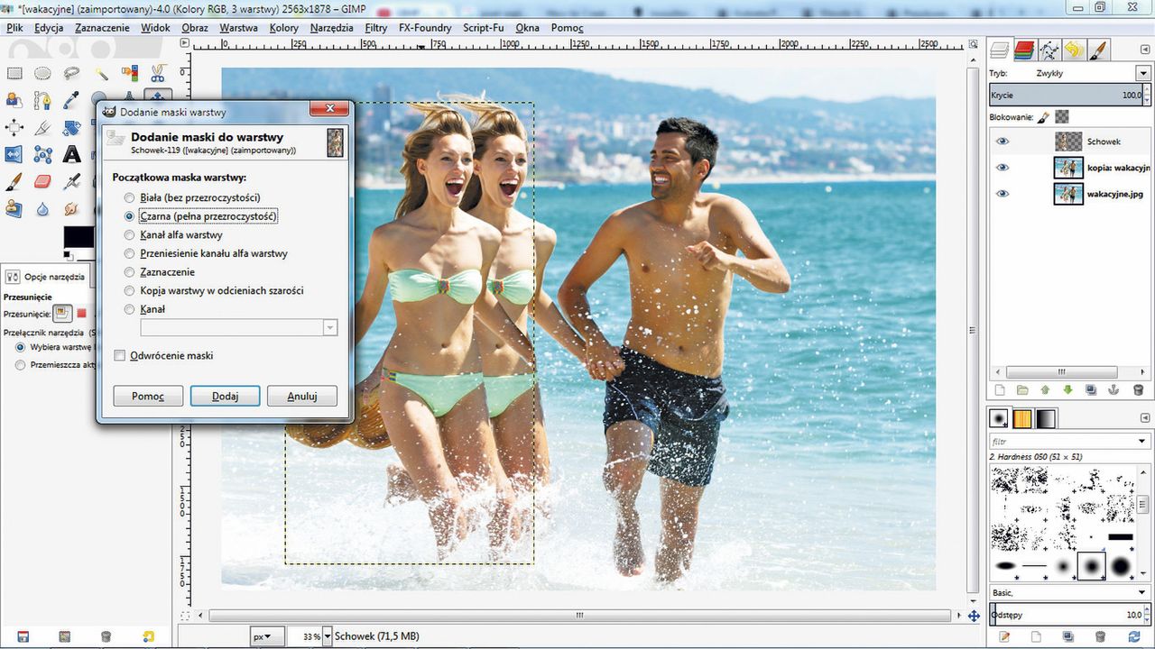Select the Rectangle Select tool
Image resolution: width=1155 pixels, height=649 pixels.
(x=14, y=73)
